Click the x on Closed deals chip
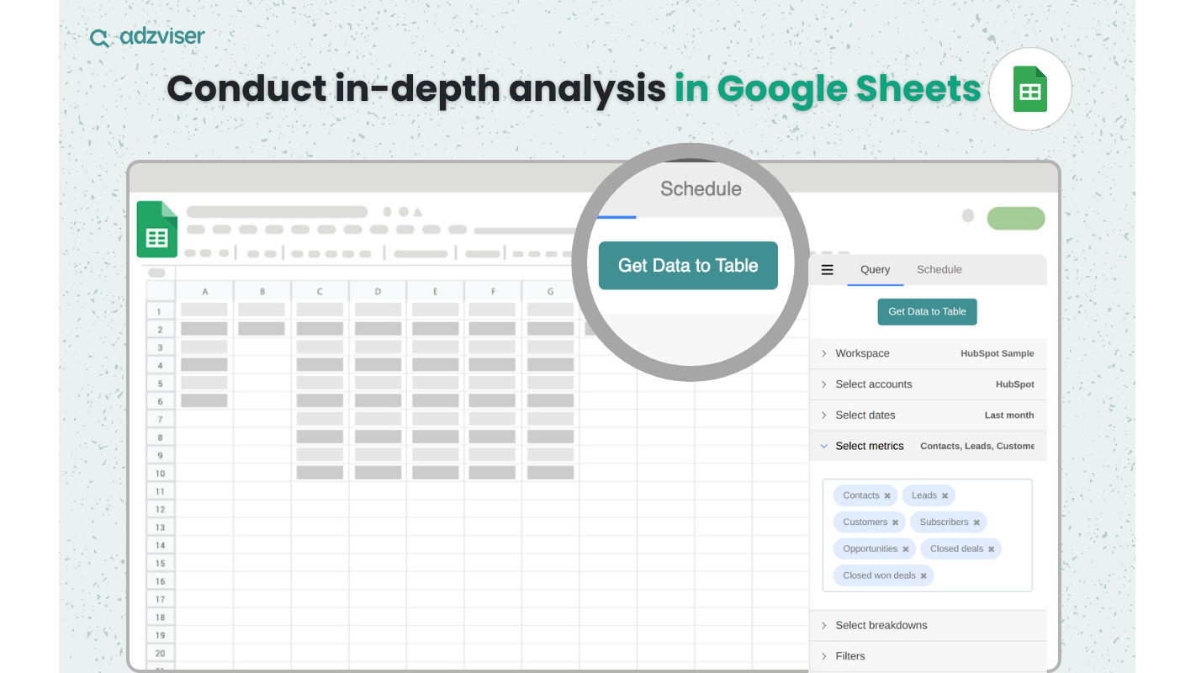Image resolution: width=1196 pixels, height=673 pixels. (x=991, y=549)
